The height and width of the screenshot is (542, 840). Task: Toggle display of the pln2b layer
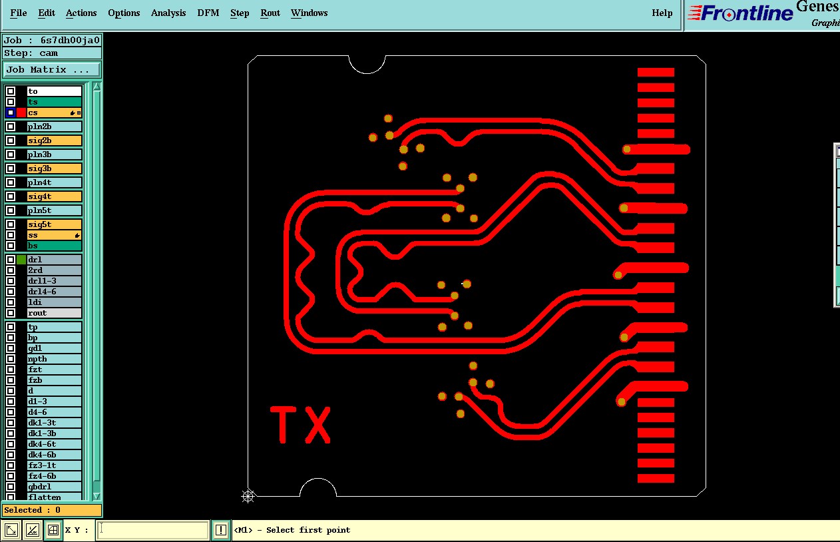(x=11, y=127)
